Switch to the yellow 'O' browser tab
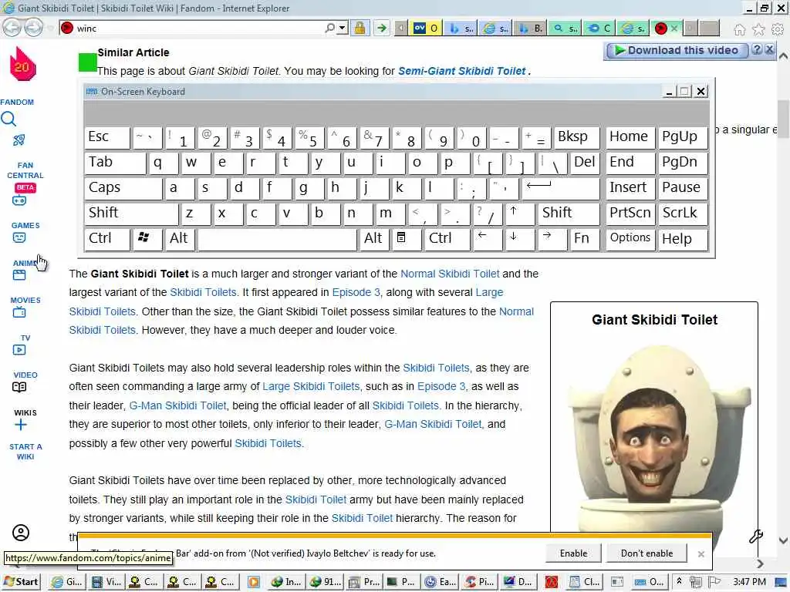Image resolution: width=790 pixels, height=592 pixels. click(x=427, y=29)
